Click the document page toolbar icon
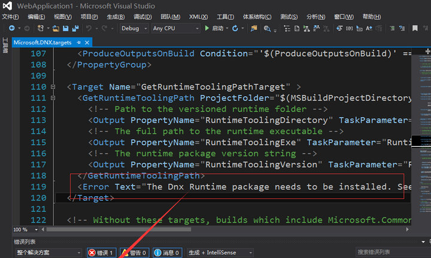Viewport: 431px width, 258px height. pyautogui.click(x=297, y=28)
